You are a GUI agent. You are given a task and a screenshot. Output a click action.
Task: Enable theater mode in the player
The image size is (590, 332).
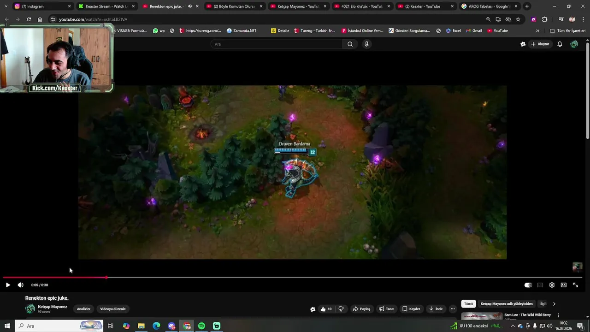(563, 285)
